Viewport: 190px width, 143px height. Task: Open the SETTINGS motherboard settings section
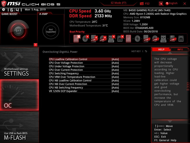point(19,63)
